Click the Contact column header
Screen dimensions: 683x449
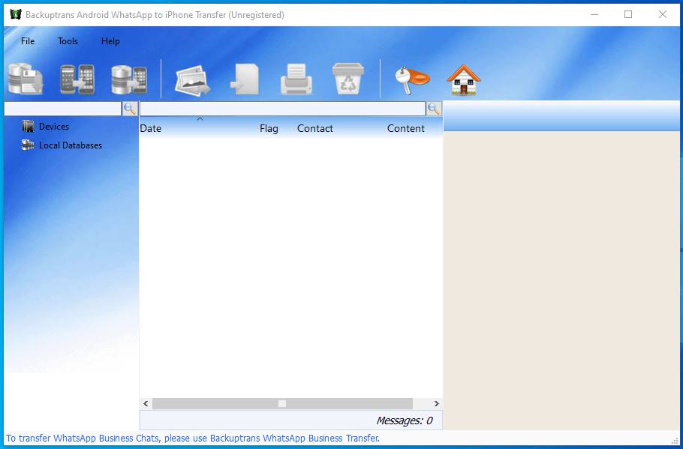[315, 129]
